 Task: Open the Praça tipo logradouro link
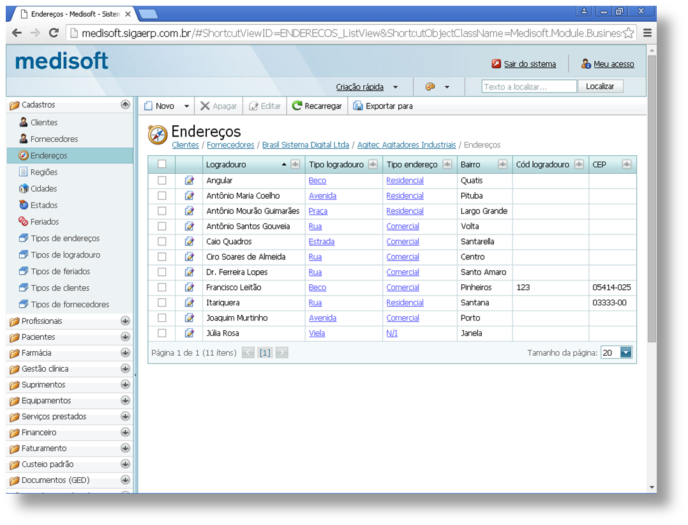318,211
